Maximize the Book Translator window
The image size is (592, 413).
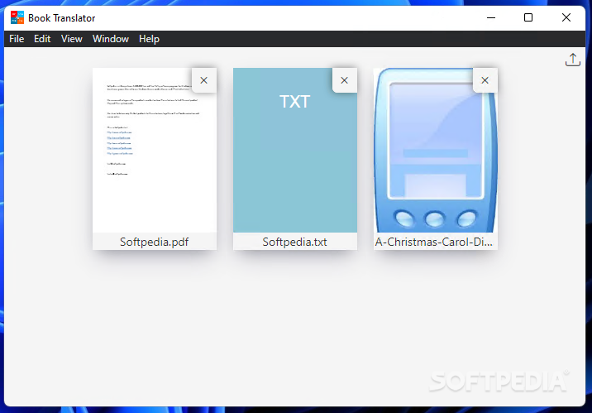(x=528, y=17)
